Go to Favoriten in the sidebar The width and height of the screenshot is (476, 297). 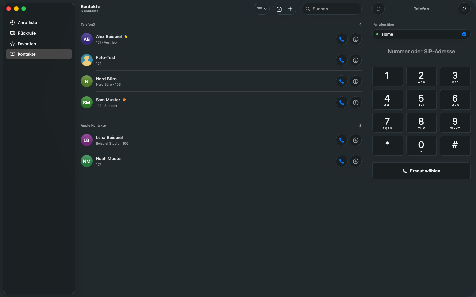click(39, 44)
